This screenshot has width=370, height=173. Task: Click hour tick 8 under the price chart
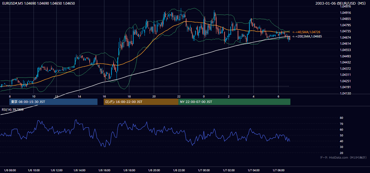(x=10, y=96)
